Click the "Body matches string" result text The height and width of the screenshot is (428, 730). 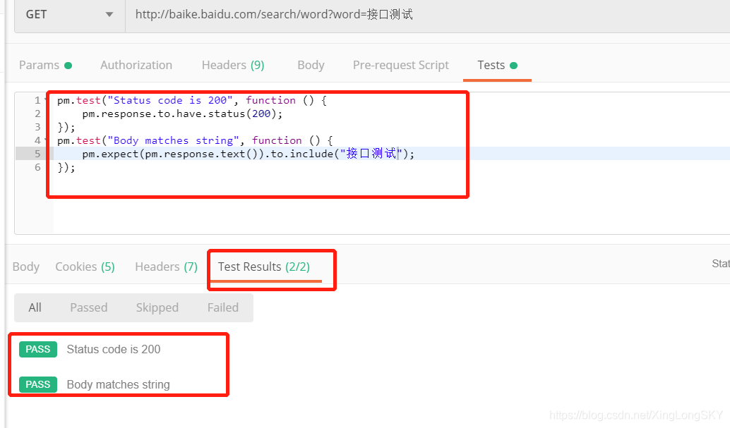118,385
